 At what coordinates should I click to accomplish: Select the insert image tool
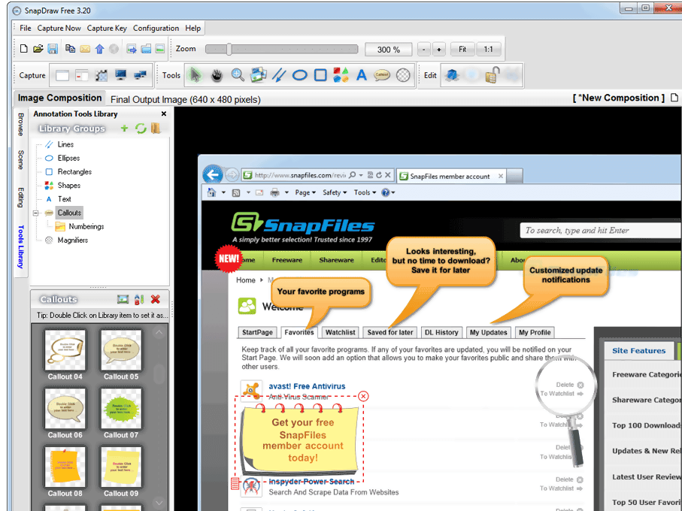coord(259,74)
